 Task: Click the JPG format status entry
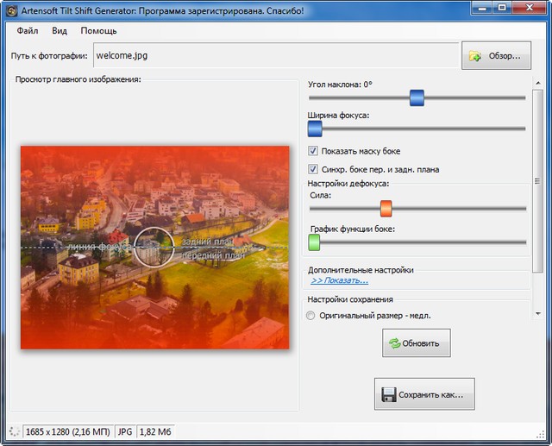pos(125,431)
